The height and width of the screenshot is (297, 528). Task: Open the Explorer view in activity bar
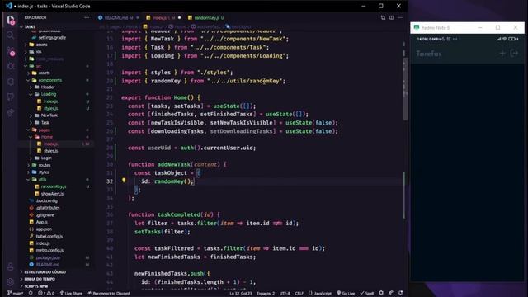click(x=11, y=20)
